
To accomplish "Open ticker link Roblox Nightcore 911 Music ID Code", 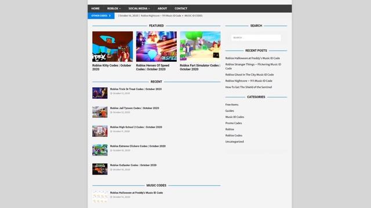I will (161, 16).
